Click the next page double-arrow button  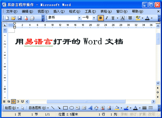(158, 97)
